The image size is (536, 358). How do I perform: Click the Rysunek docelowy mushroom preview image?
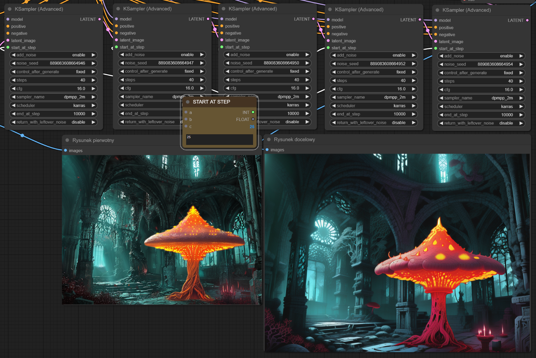(x=397, y=253)
